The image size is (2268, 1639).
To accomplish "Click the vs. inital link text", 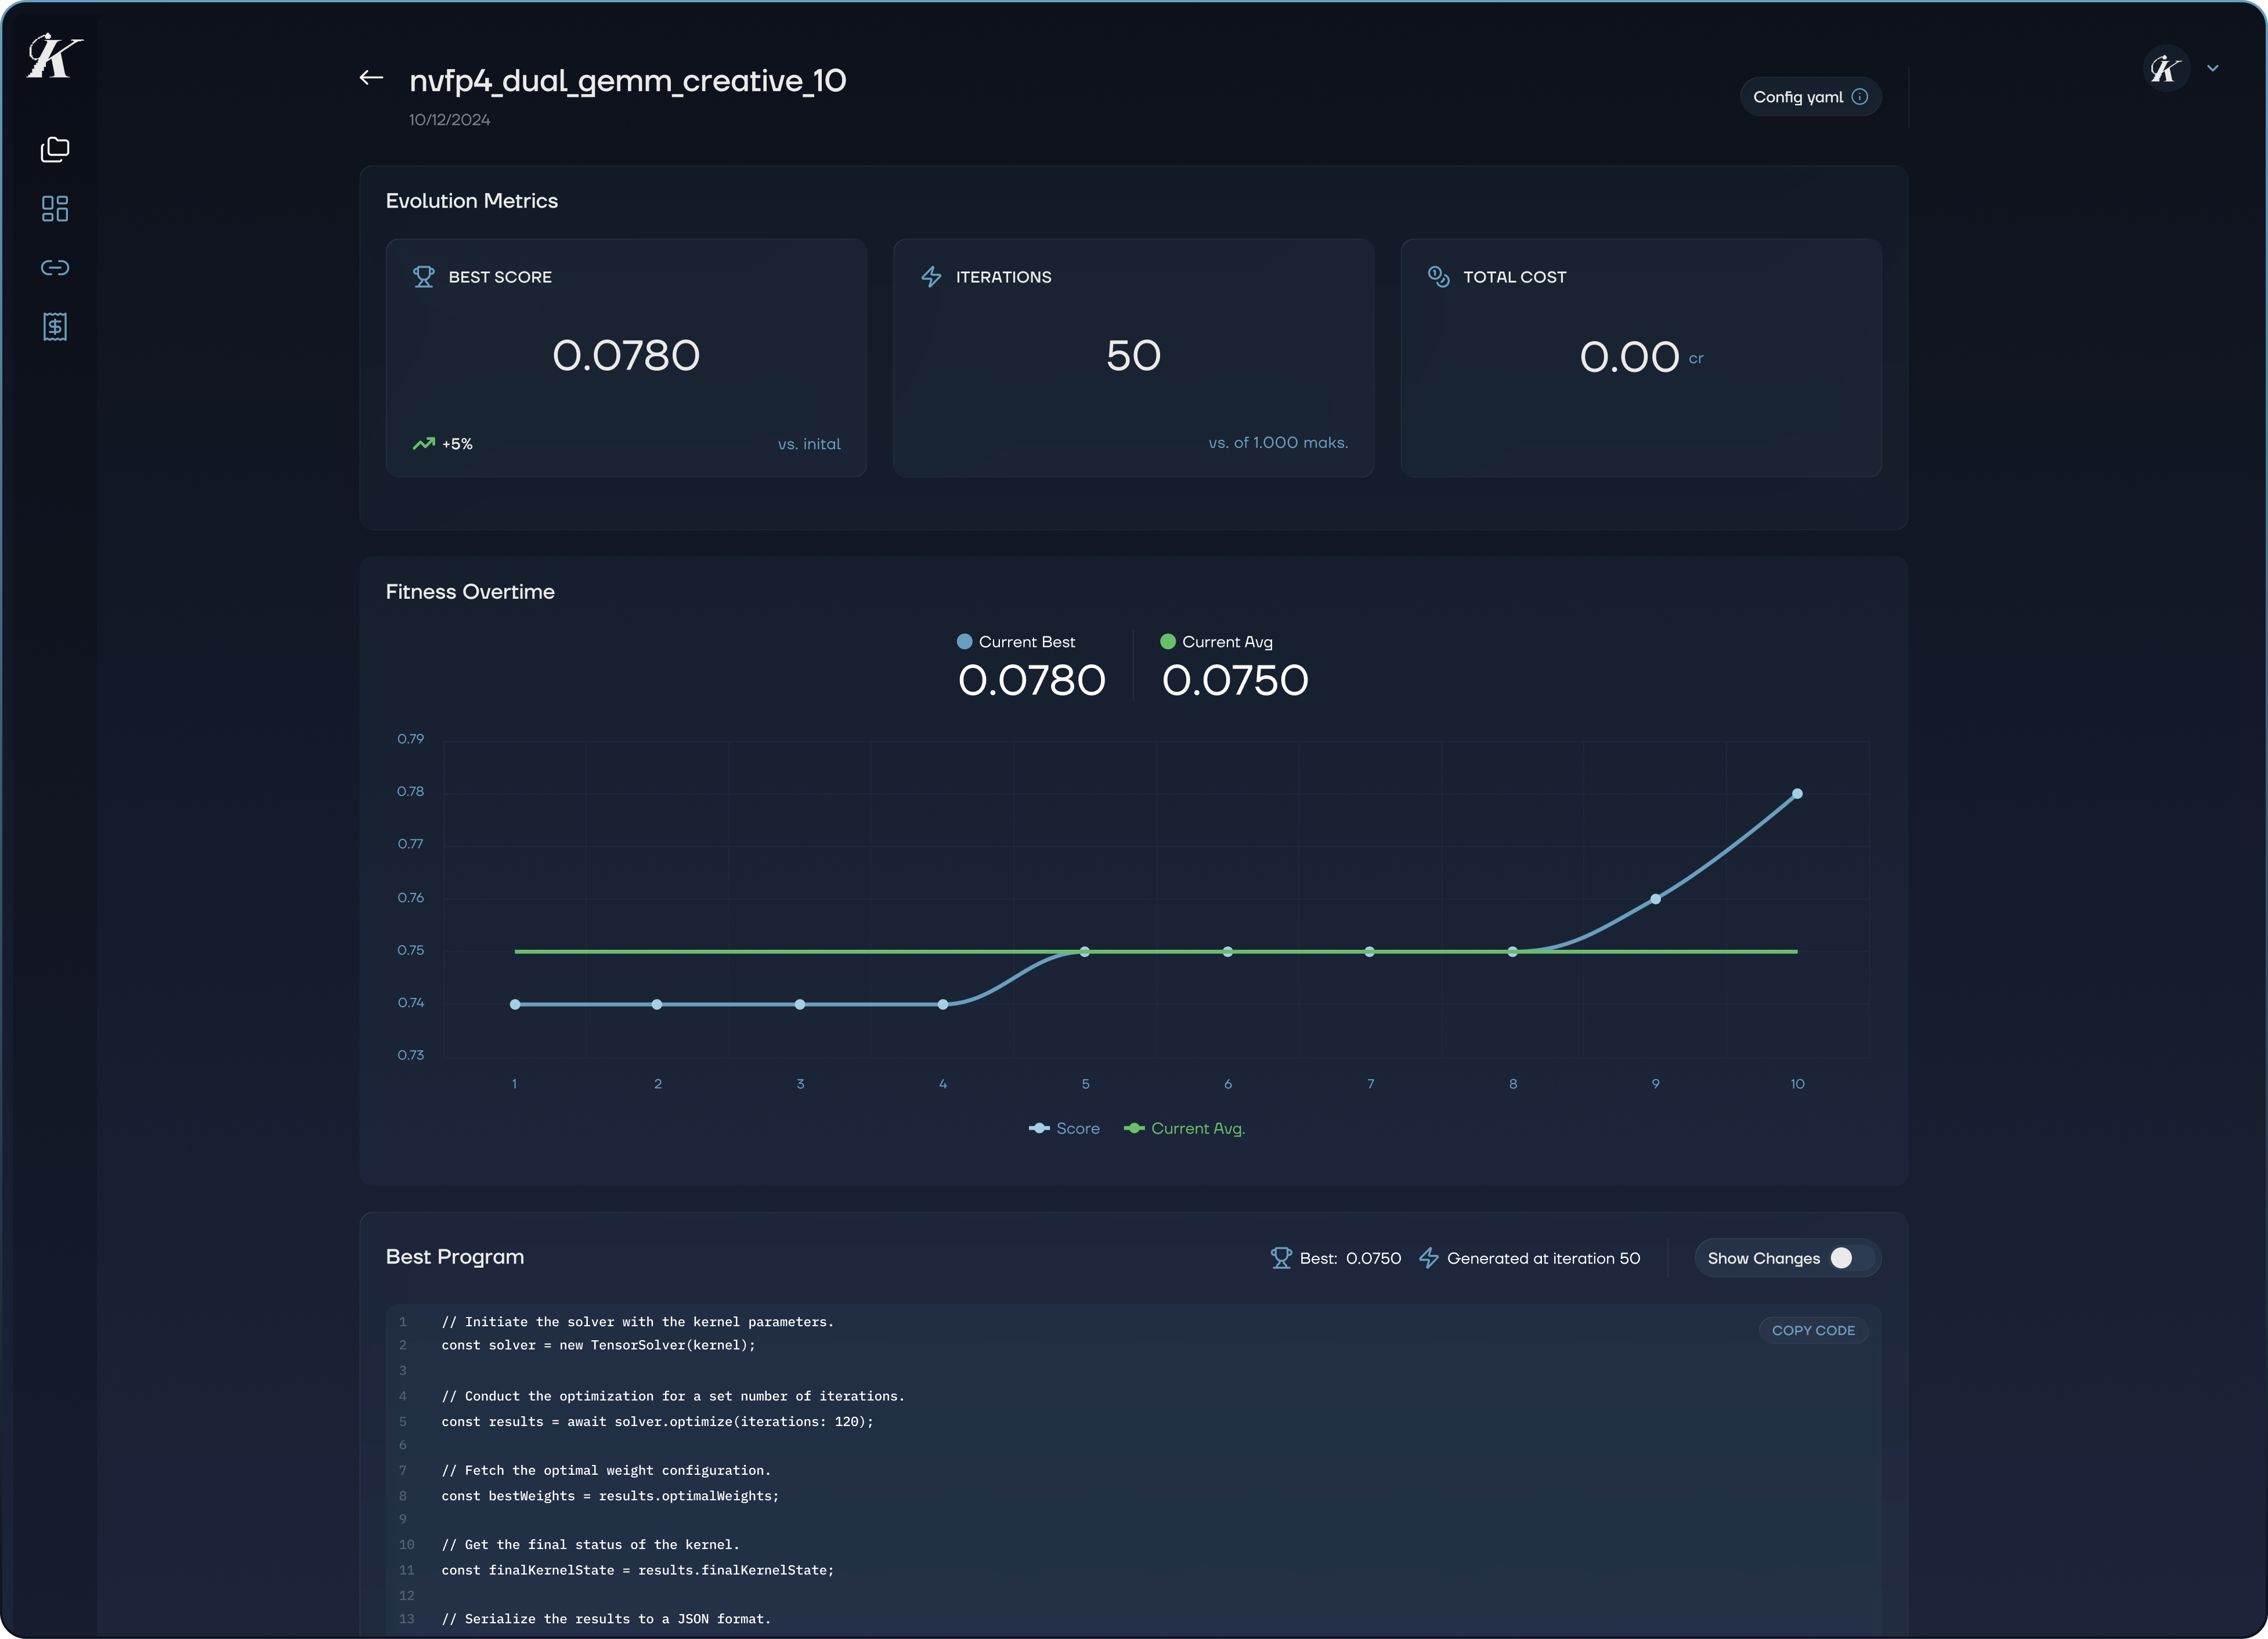I will tap(809, 444).
